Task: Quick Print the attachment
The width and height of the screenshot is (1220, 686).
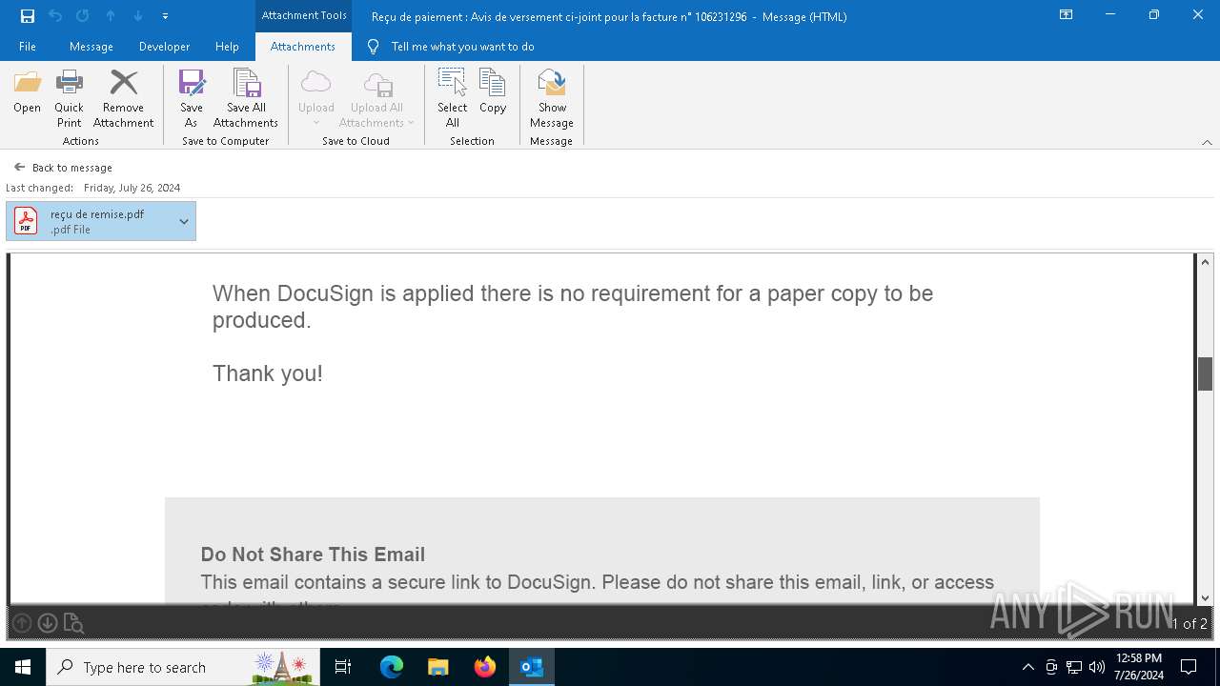Action: [69, 99]
